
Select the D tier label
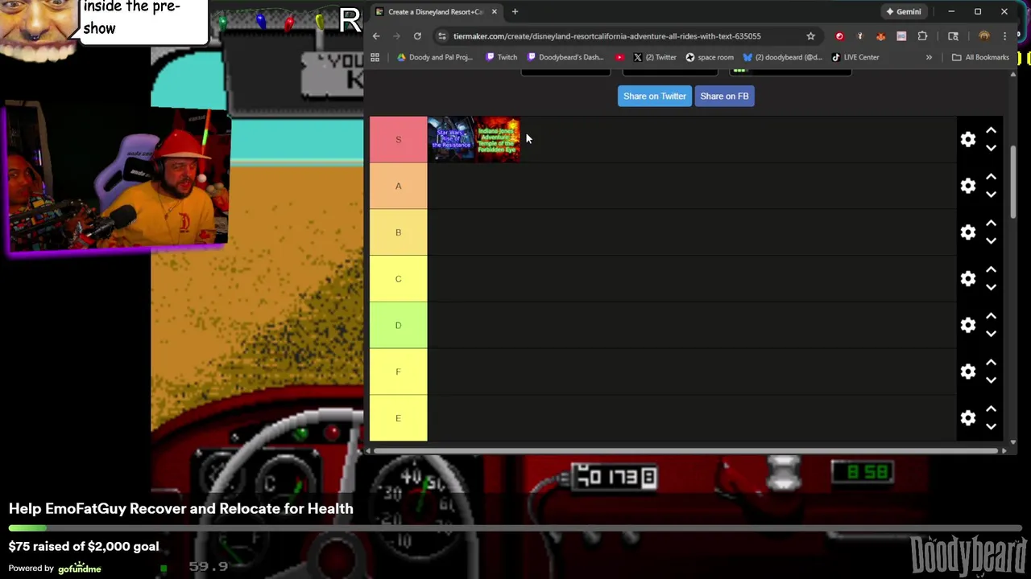[398, 325]
